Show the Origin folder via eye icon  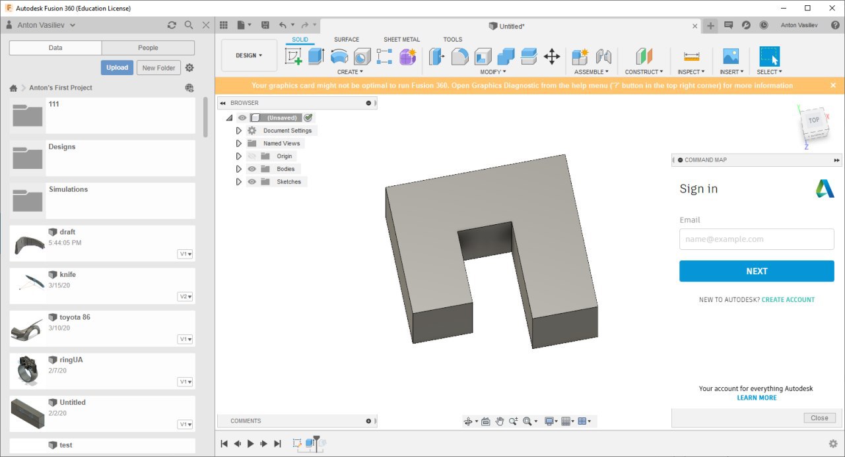[x=252, y=156]
